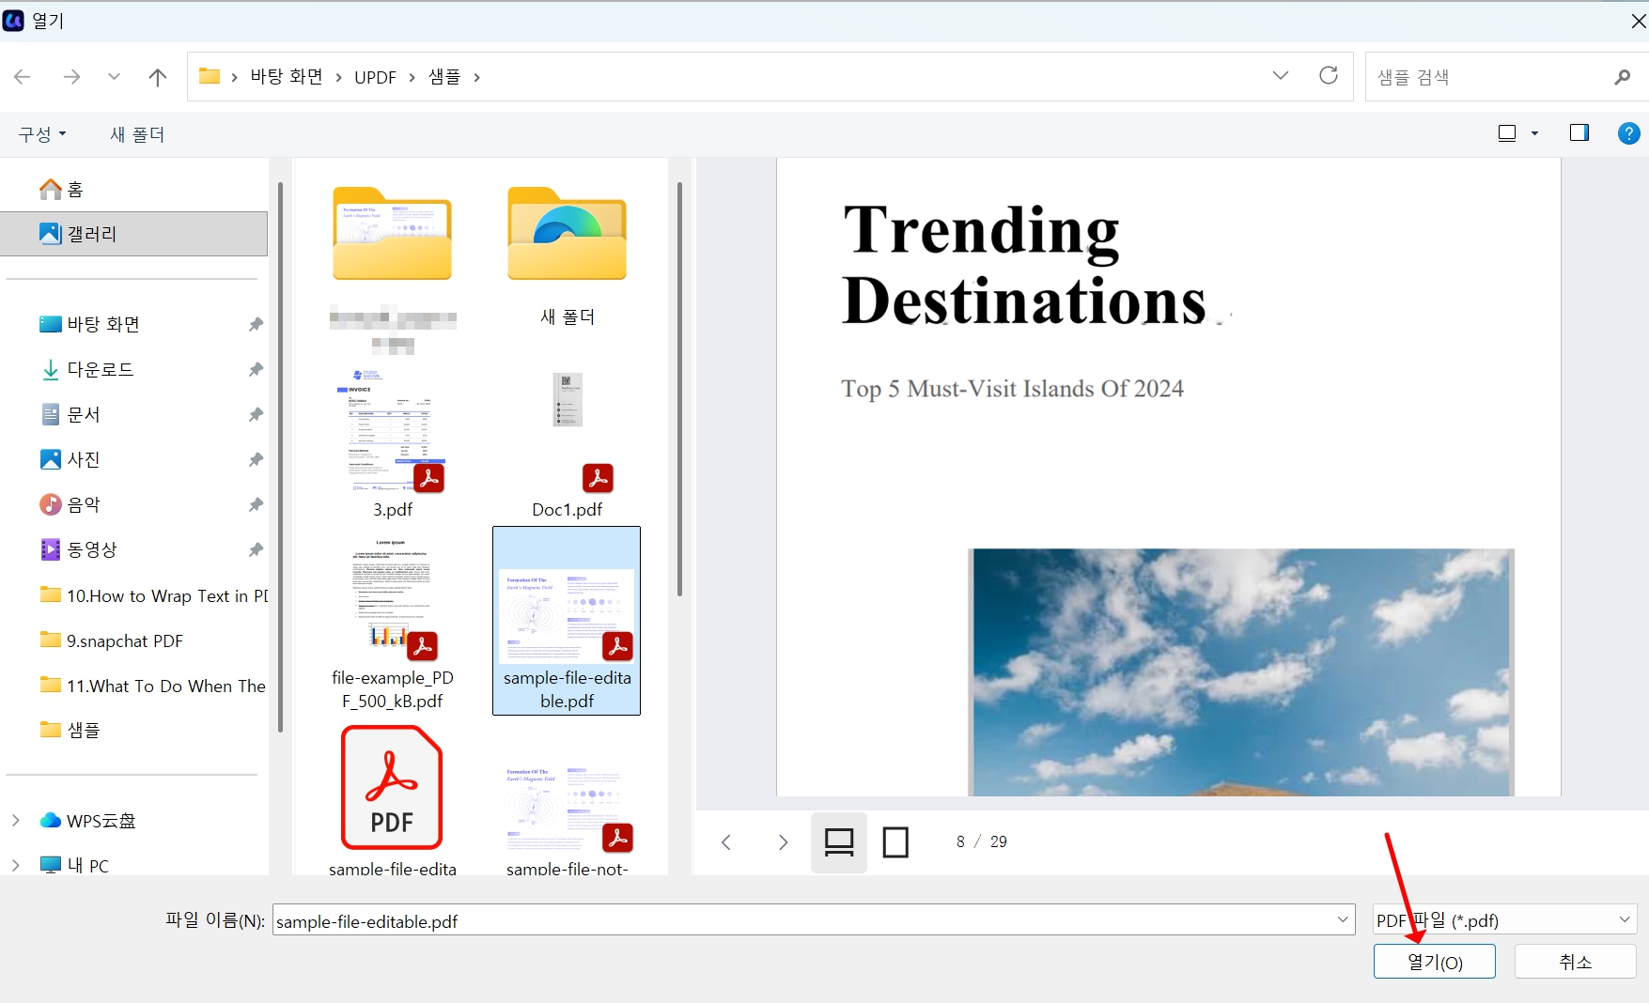Click the navigation Back arrow

coord(23,77)
